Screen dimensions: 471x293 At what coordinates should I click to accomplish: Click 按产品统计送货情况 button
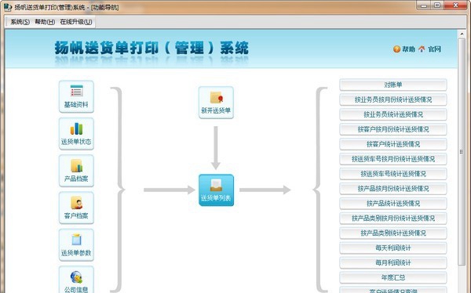pos(393,204)
